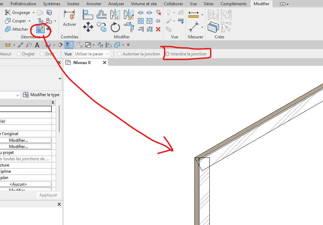Click Switch Windows icon in quick toolbar
This screenshot has height=225, width=323.
point(88,45)
